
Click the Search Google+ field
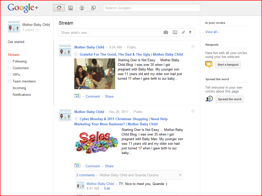pos(151,8)
